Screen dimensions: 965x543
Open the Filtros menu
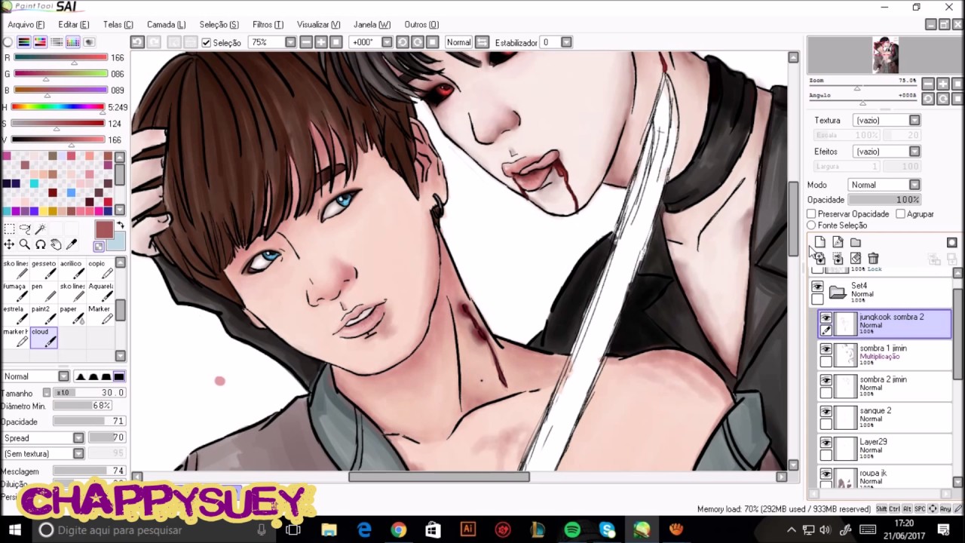click(x=268, y=25)
